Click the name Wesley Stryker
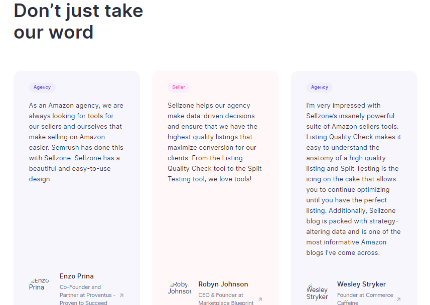Image resolution: width=430 pixels, height=305 pixels. pyautogui.click(x=361, y=284)
